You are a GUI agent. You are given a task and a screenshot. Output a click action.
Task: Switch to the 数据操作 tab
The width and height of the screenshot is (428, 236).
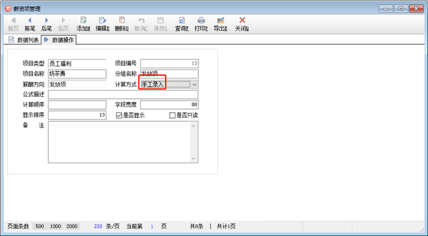pos(59,40)
